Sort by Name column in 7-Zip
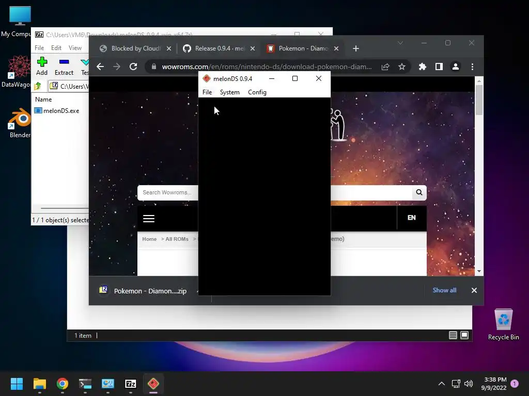 pos(43,100)
